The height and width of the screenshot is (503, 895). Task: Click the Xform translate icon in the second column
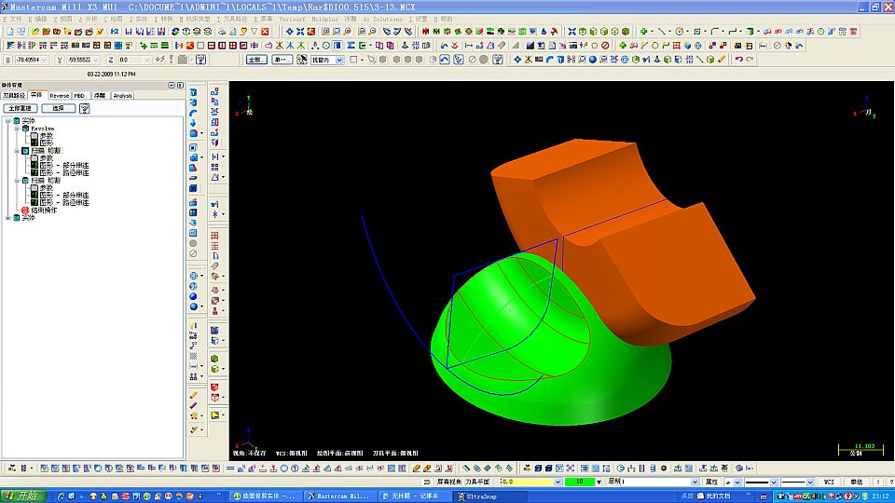tap(214, 91)
